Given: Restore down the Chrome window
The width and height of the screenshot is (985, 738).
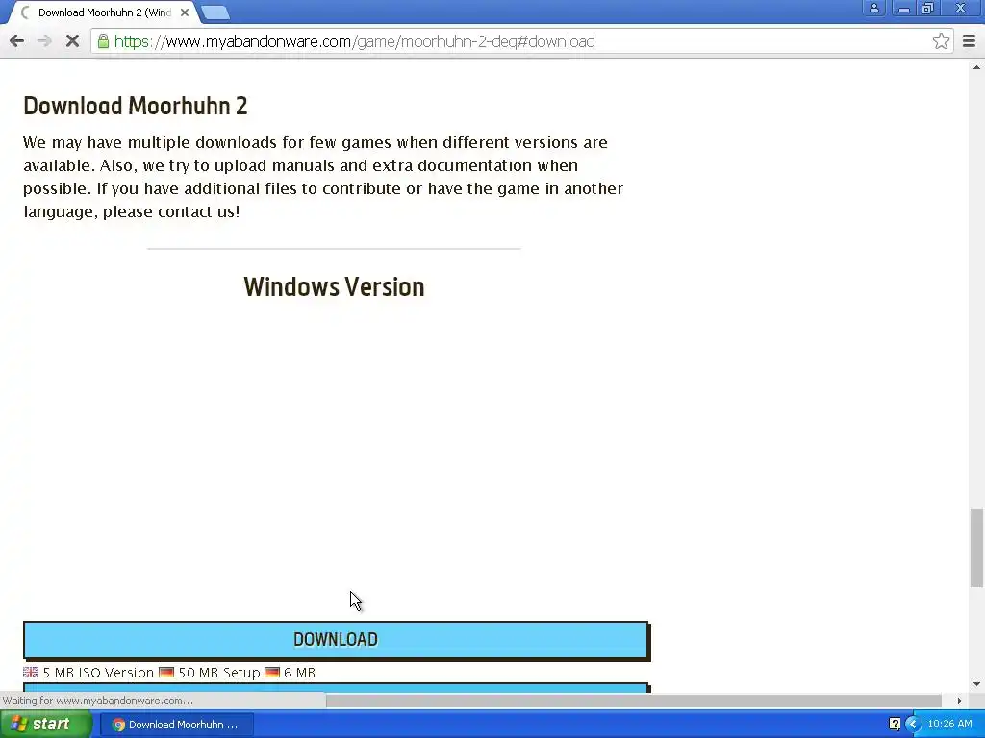Looking at the screenshot, I should (x=927, y=8).
